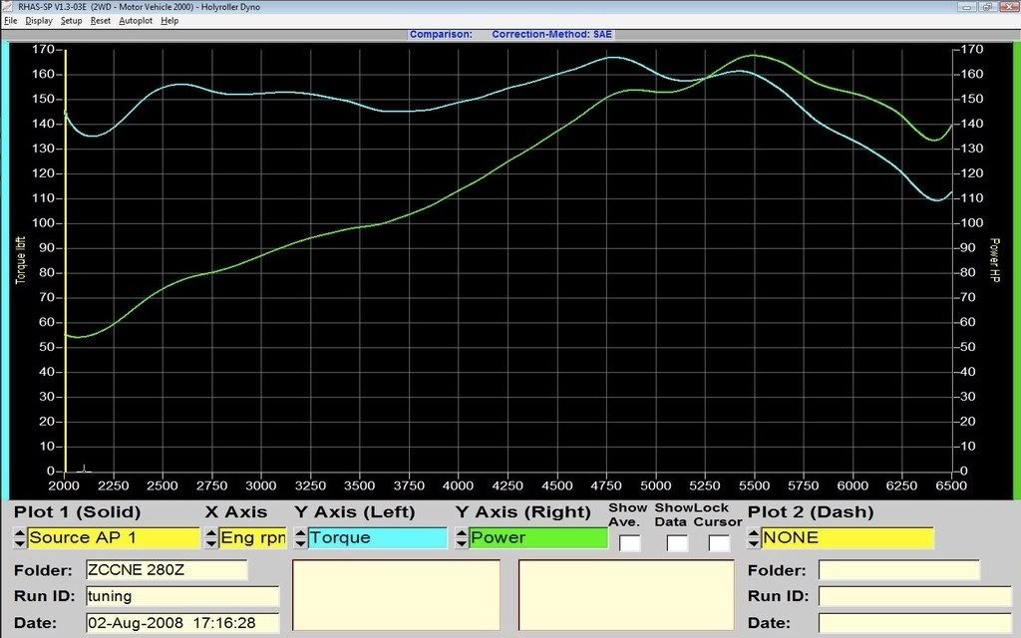Step up the X Axis selector arrow
Viewport: 1021px width, 638px height.
coord(211,532)
